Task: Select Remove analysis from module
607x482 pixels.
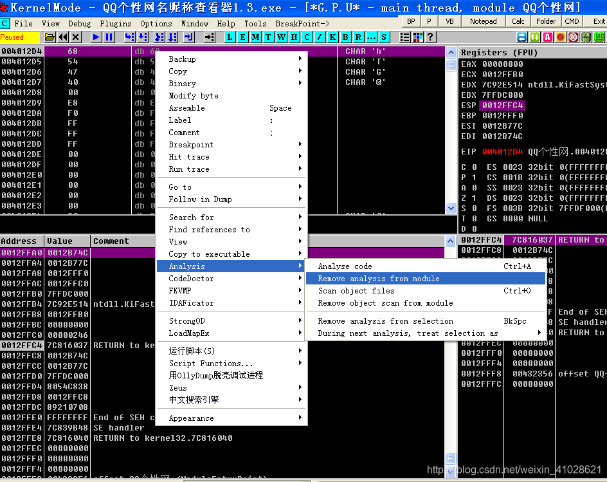Action: [x=426, y=279]
